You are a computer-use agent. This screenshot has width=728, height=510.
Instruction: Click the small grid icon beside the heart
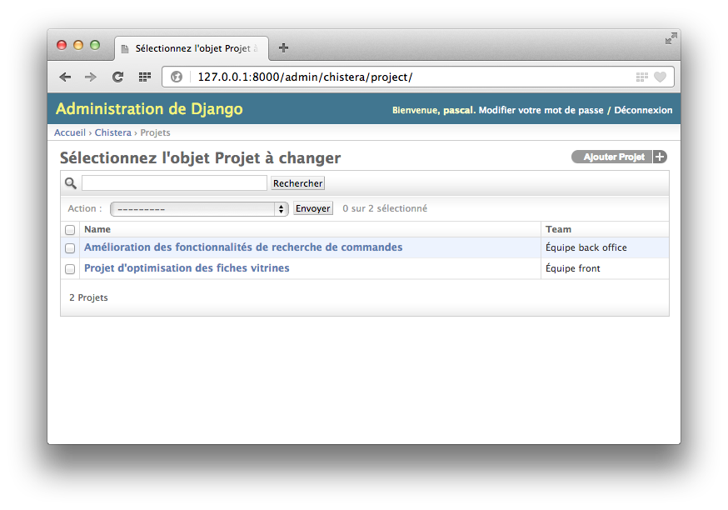(641, 77)
